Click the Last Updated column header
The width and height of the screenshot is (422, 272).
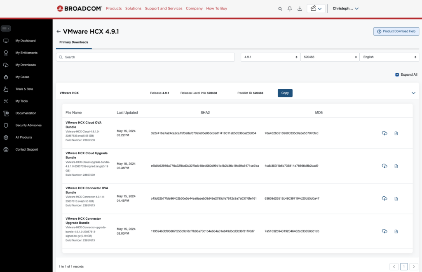pos(127,113)
